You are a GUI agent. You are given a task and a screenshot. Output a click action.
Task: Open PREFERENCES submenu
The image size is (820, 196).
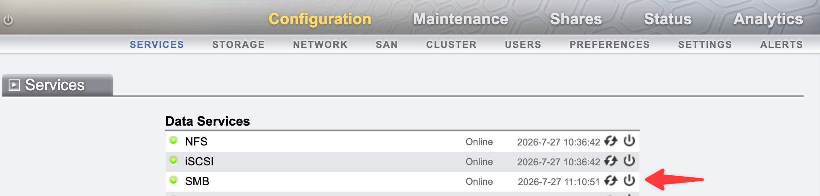tap(609, 44)
